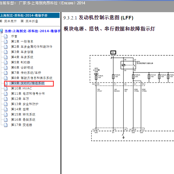This screenshot has width=174, height=174.
Task: Click the page icon beside 第6章 诊断概述
Action: 6,67
